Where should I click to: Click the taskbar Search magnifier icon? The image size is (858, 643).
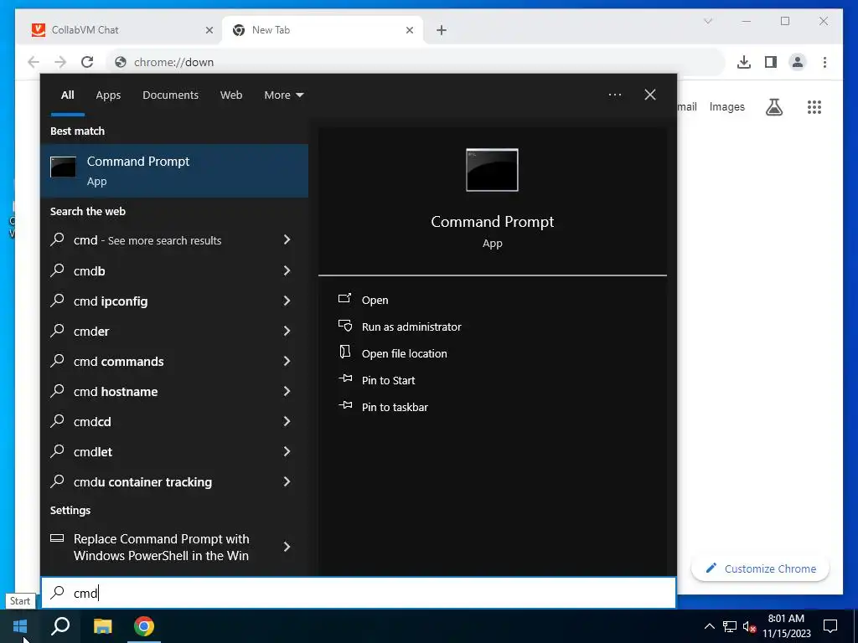(x=60, y=626)
